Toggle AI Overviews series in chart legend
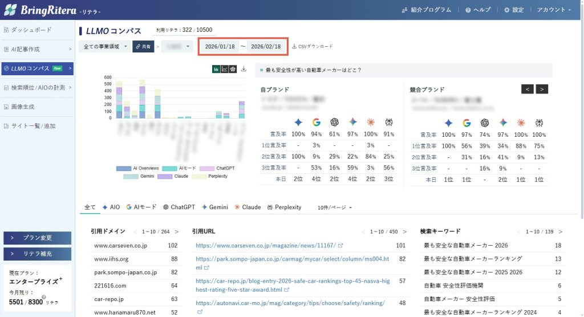This screenshot has height=317, width=584. tap(137, 169)
